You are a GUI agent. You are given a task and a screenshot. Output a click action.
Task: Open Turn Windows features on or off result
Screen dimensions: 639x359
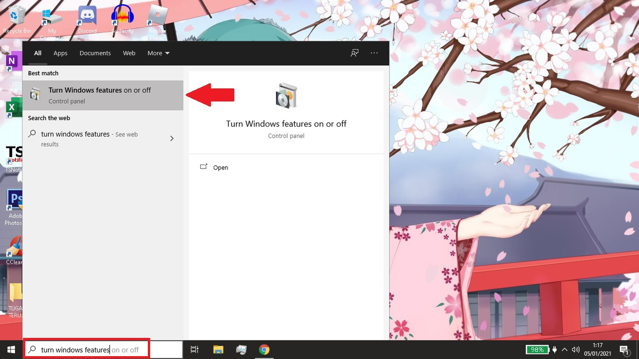tap(103, 95)
